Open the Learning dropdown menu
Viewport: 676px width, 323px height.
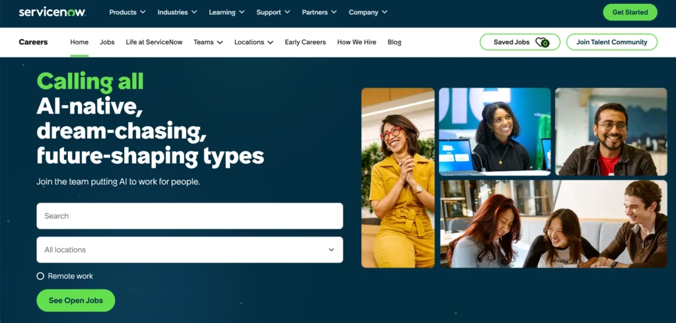(x=227, y=12)
